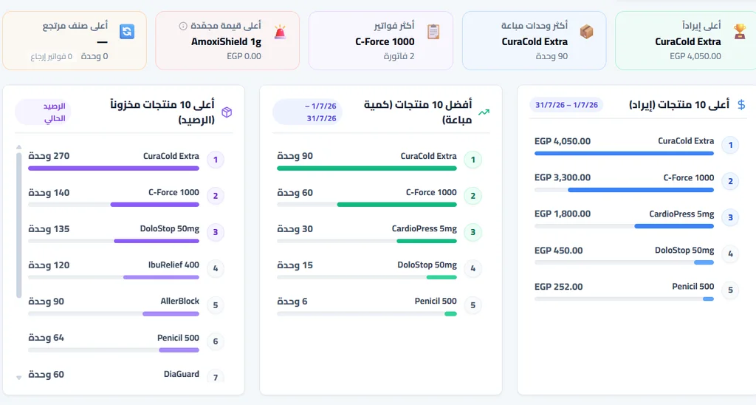
Task: Click the purple cube icon of stock panel
Action: click(227, 112)
